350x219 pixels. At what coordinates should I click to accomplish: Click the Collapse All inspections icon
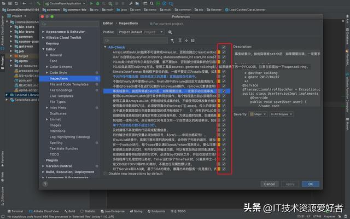tap(186, 41)
